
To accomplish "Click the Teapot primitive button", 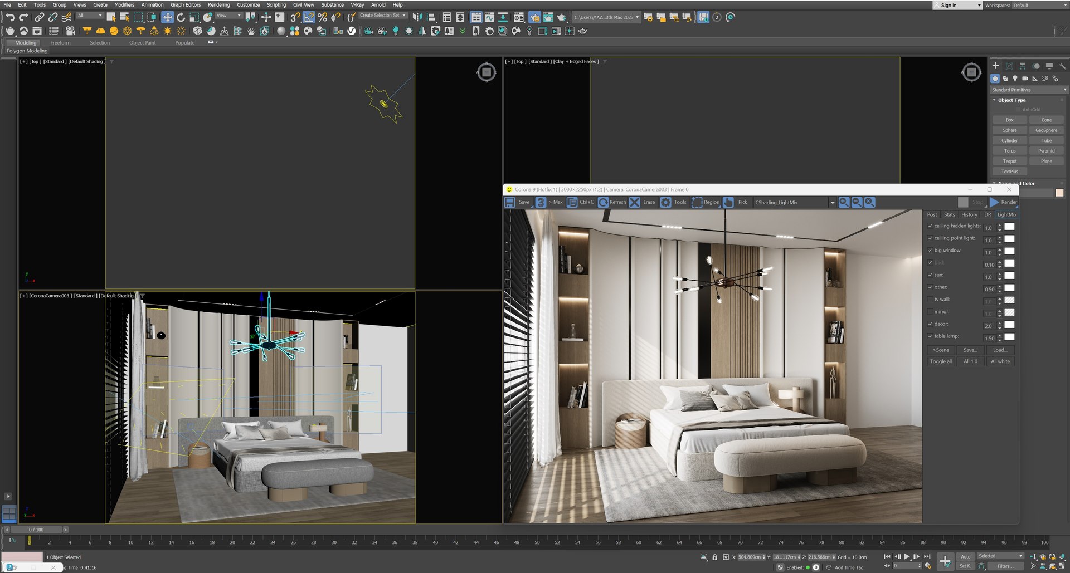I will point(1010,161).
